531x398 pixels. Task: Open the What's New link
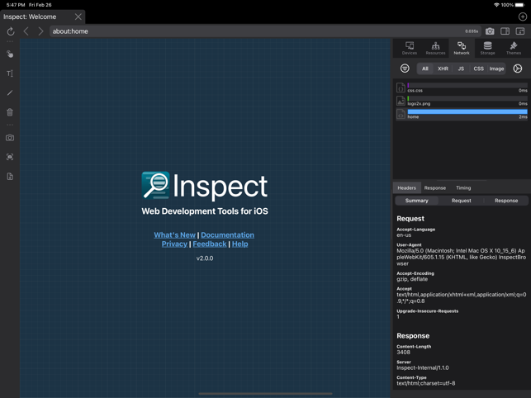click(174, 235)
